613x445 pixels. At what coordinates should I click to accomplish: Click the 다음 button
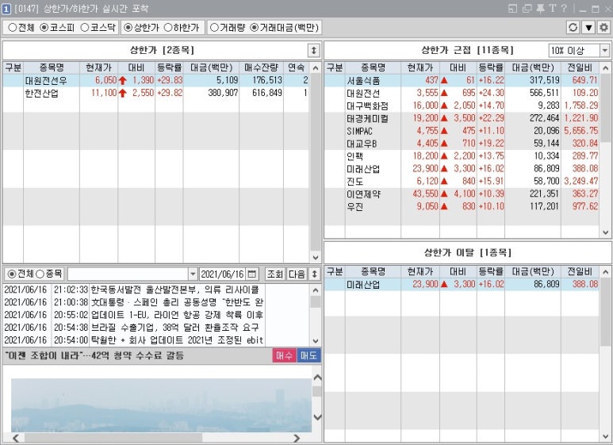(x=297, y=274)
